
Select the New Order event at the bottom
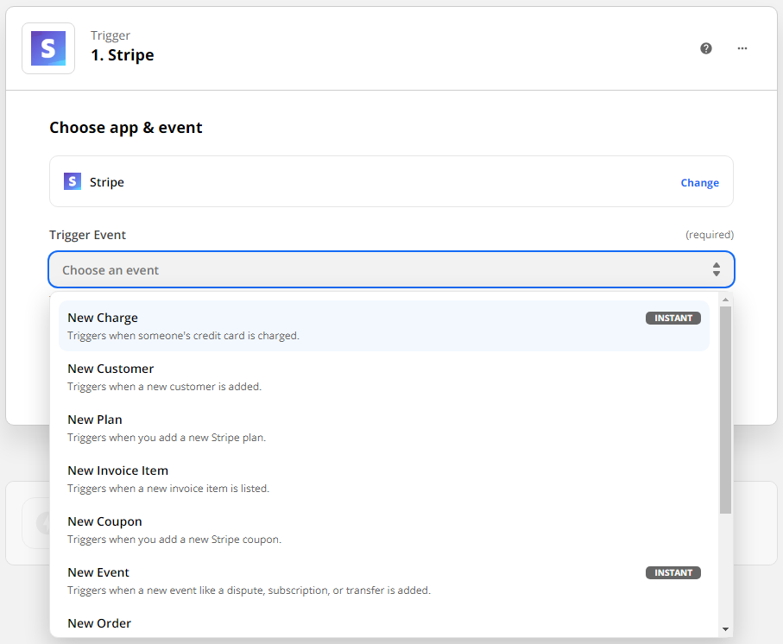[98, 623]
